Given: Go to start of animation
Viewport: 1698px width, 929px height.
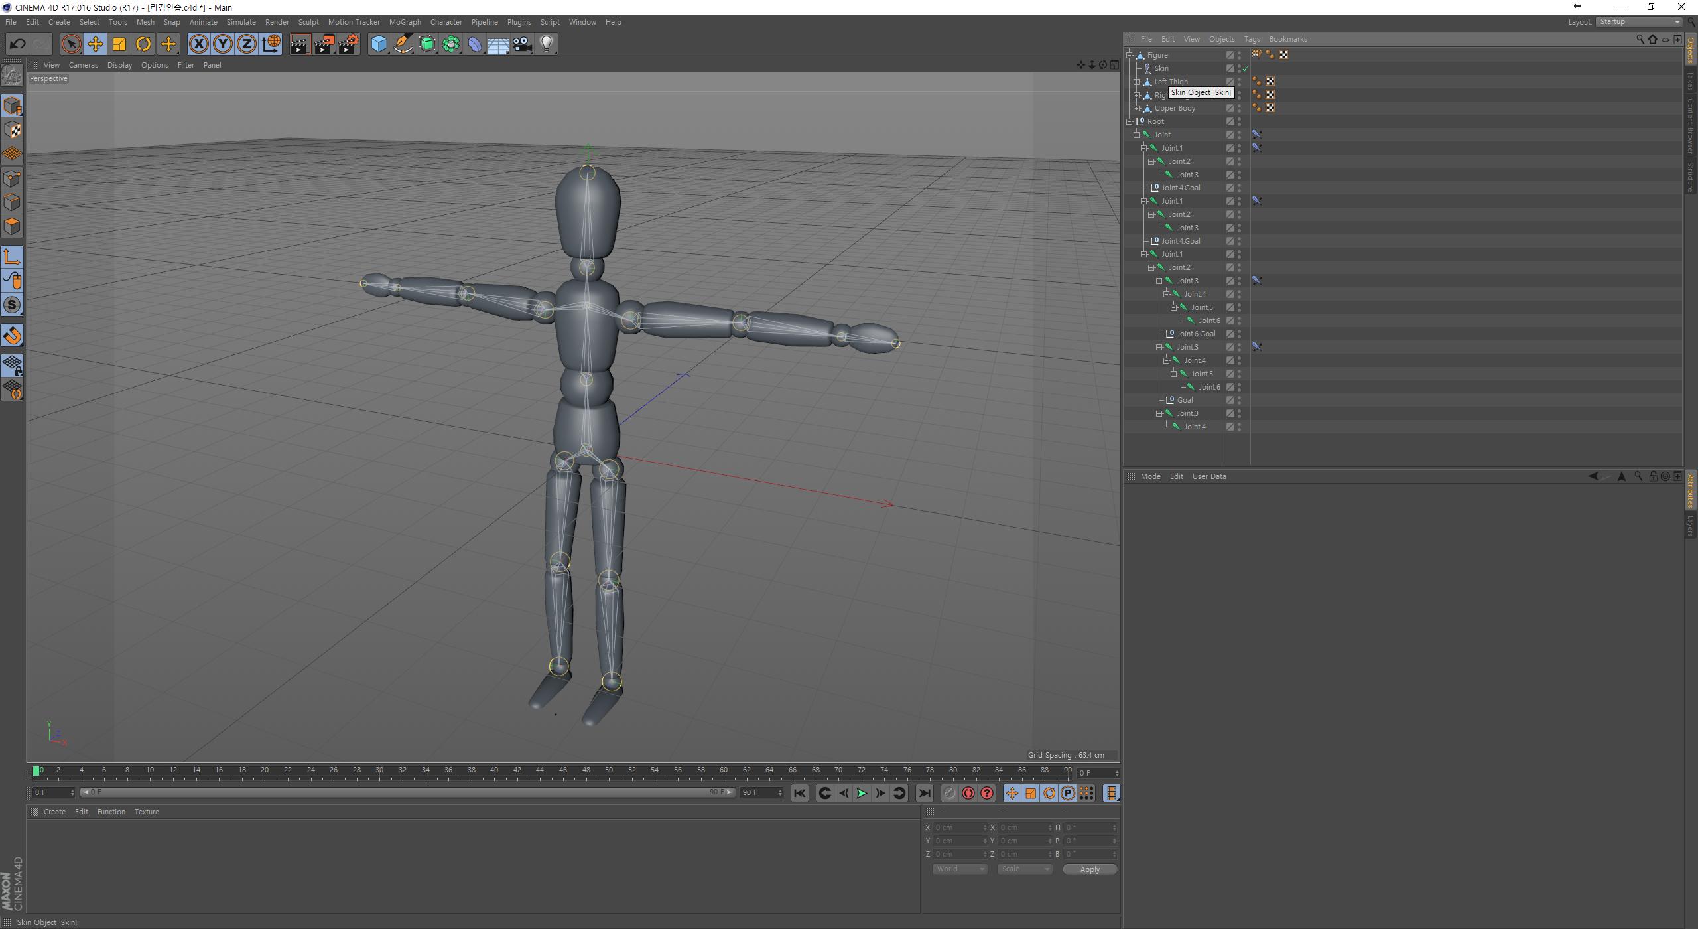Looking at the screenshot, I should (x=799, y=793).
